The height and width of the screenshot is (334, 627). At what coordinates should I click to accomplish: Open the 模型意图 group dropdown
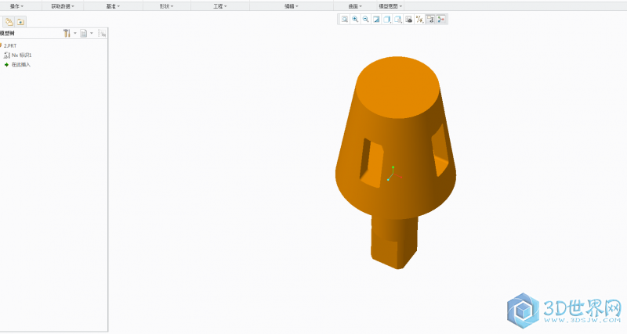390,6
